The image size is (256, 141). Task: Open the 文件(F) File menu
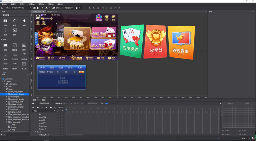[4, 4]
